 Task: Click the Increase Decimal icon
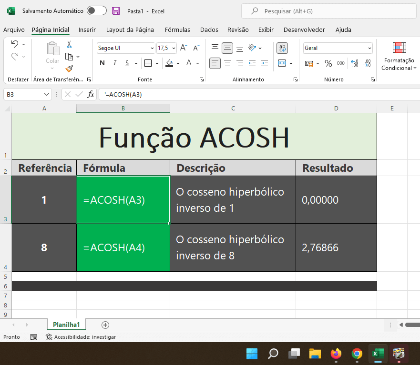[354, 63]
